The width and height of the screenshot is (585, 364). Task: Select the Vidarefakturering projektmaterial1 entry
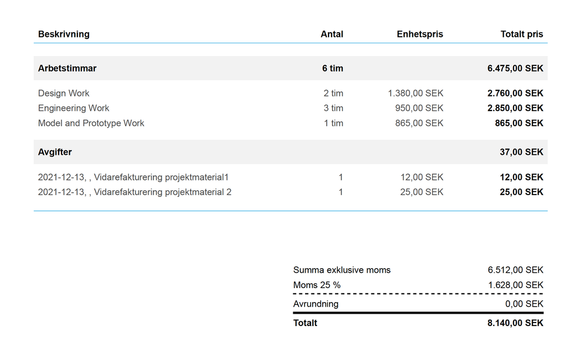coord(290,177)
